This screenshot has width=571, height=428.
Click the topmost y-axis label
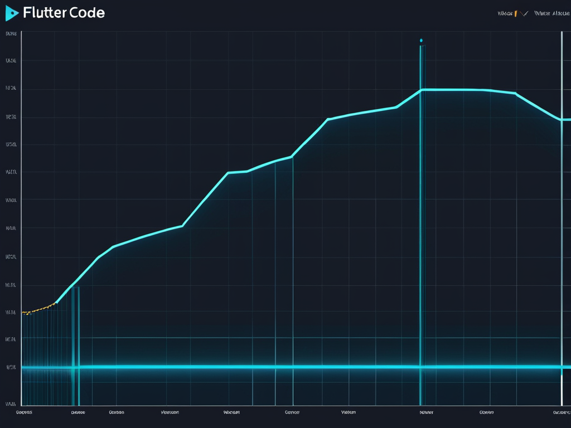pyautogui.click(x=11, y=34)
